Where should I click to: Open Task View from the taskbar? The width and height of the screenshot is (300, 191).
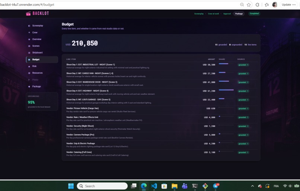(134, 186)
